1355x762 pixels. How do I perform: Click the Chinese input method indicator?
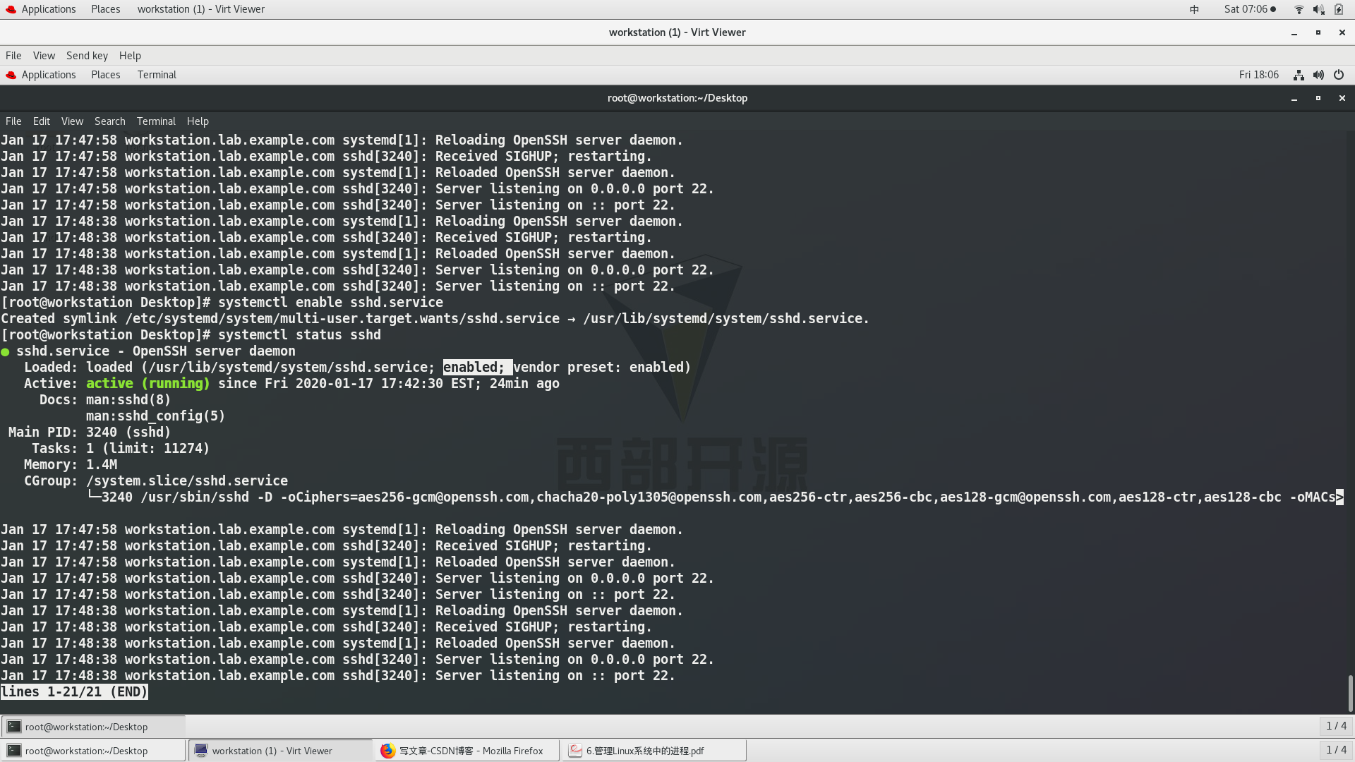pyautogui.click(x=1194, y=9)
